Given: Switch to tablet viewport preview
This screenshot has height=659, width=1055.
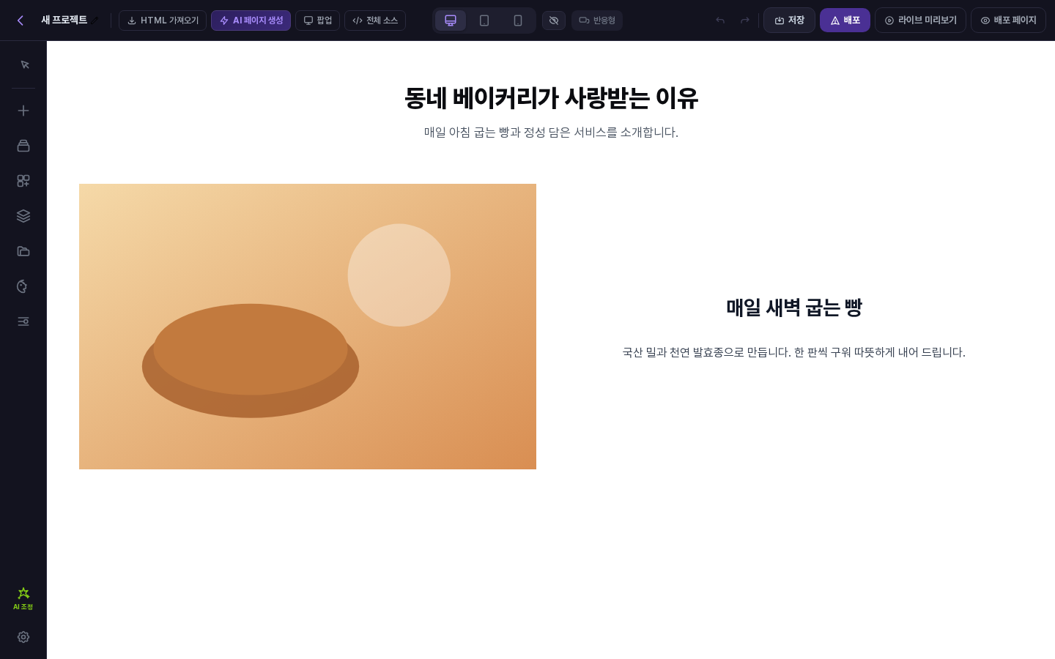Looking at the screenshot, I should pos(484,21).
